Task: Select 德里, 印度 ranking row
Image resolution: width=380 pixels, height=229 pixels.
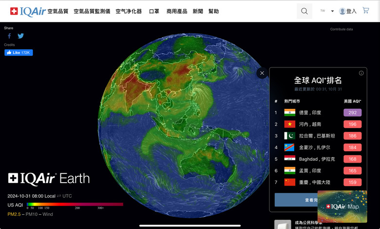Action: (x=318, y=112)
